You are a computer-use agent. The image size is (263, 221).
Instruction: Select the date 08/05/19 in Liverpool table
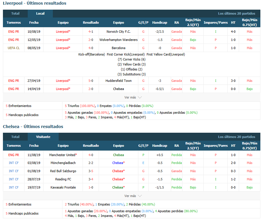(34, 48)
